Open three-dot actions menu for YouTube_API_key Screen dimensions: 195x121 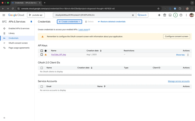[188, 55]
